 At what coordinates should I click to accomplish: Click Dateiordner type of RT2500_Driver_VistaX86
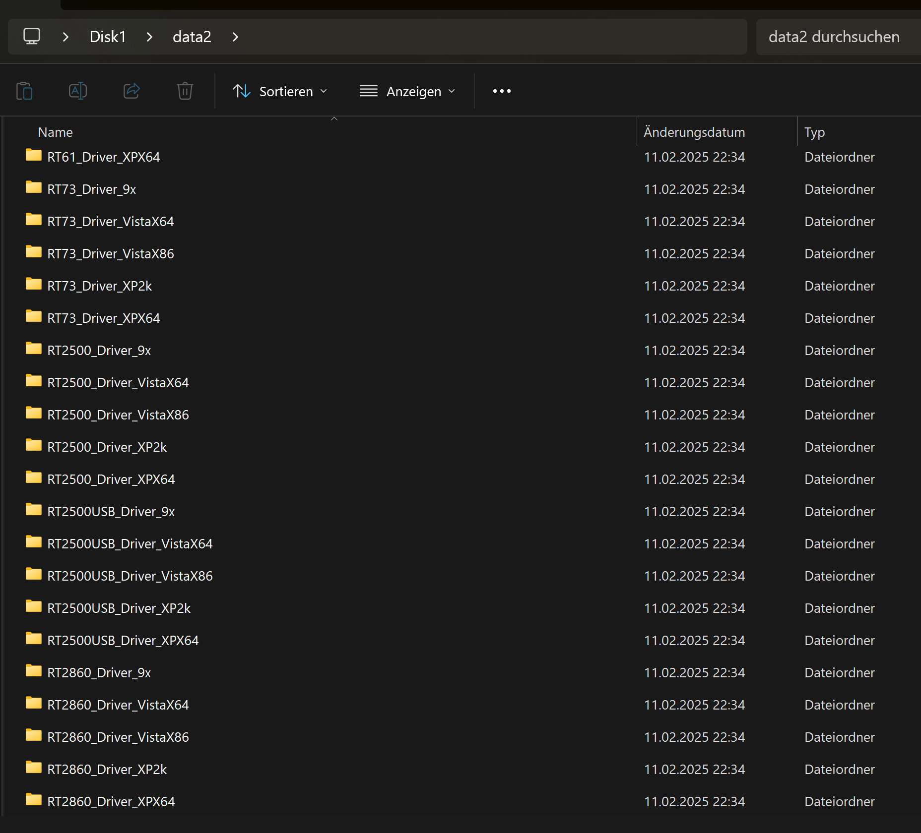tap(840, 415)
